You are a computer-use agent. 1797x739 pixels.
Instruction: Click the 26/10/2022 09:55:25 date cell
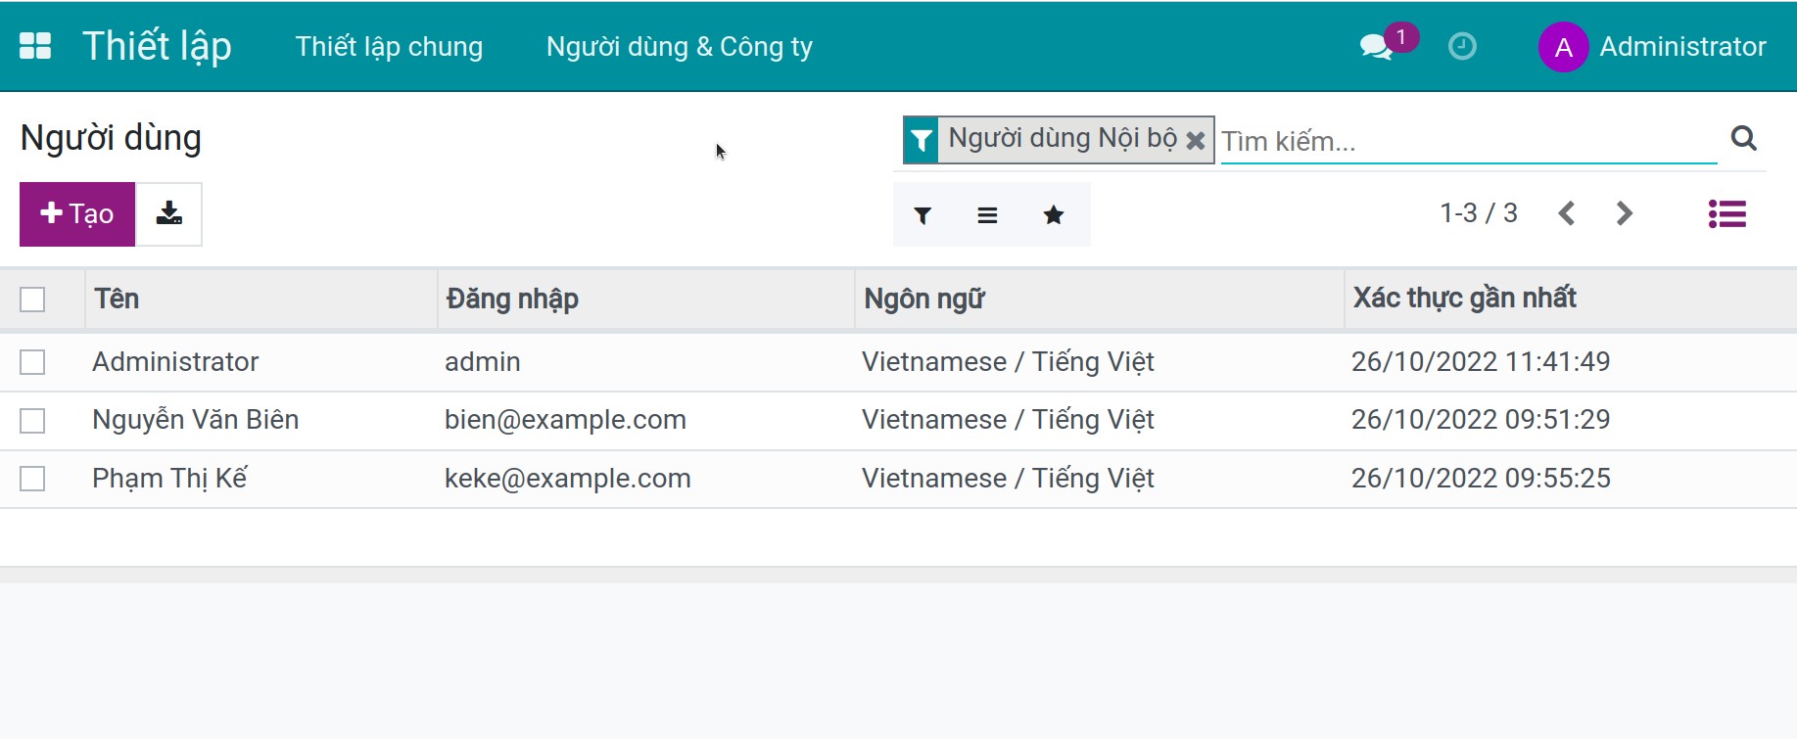pos(1481,479)
